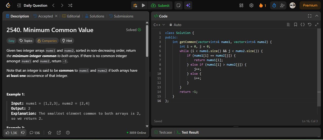Pick a random question with shuffle icon
Viewport: 323px width, 140px height.
pyautogui.click(x=70, y=5)
